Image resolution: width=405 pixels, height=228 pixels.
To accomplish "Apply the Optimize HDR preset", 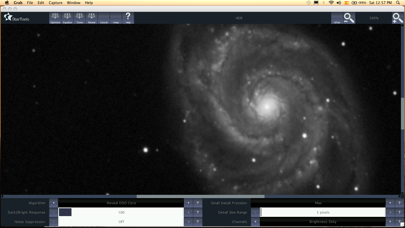I will point(55,18).
